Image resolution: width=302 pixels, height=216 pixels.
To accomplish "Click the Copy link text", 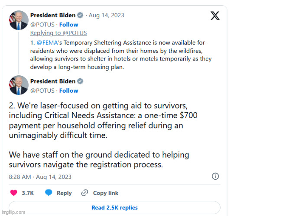I will tap(106, 193).
